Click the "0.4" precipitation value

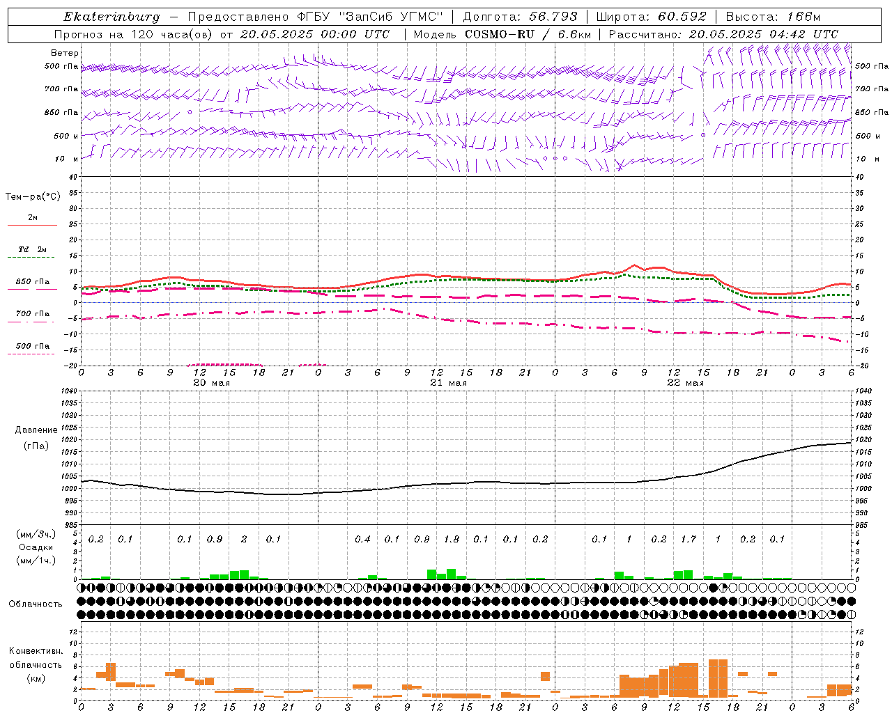[362, 539]
